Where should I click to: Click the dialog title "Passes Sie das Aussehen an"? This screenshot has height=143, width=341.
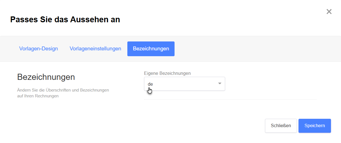tap(65, 19)
